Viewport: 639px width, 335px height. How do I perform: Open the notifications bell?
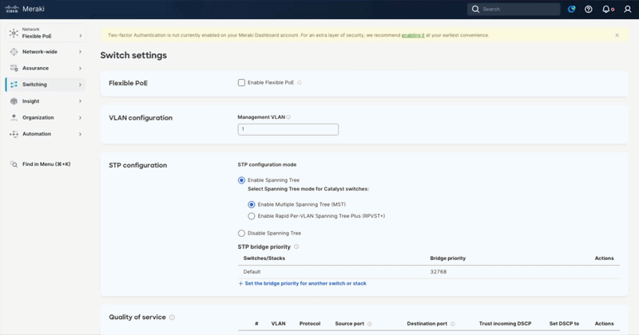606,9
